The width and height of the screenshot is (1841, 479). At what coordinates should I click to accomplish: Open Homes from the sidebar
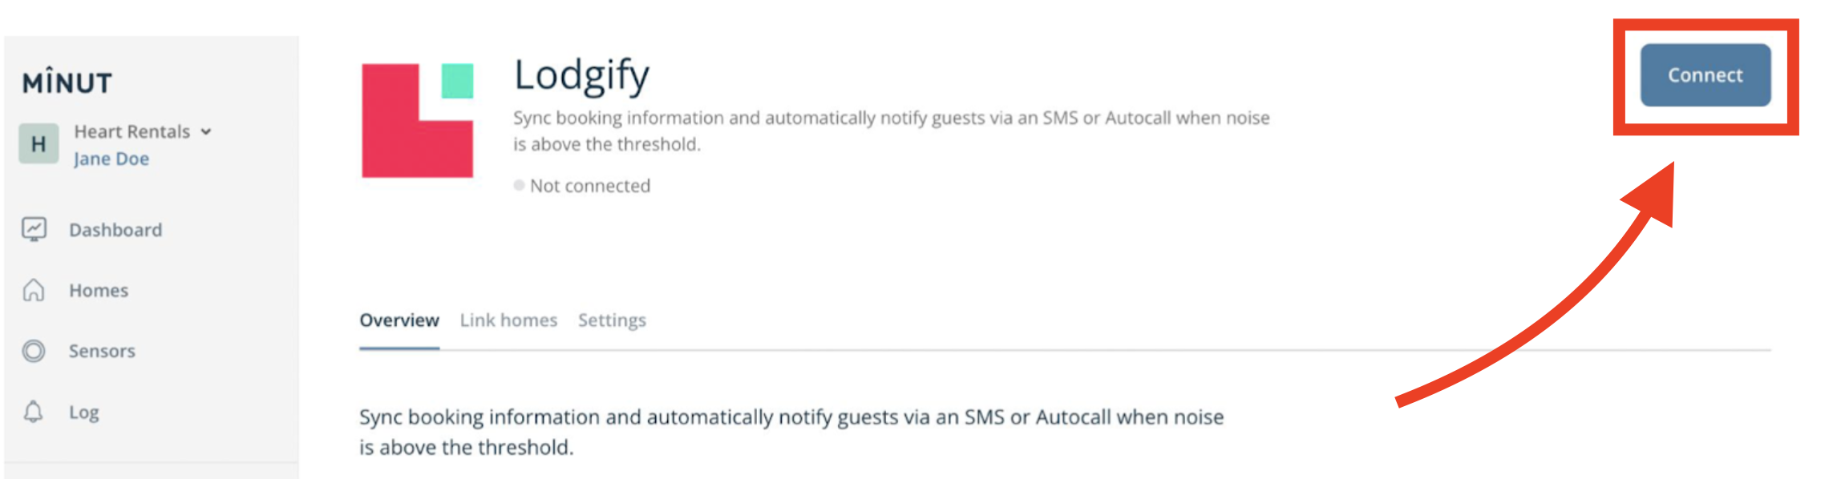99,290
